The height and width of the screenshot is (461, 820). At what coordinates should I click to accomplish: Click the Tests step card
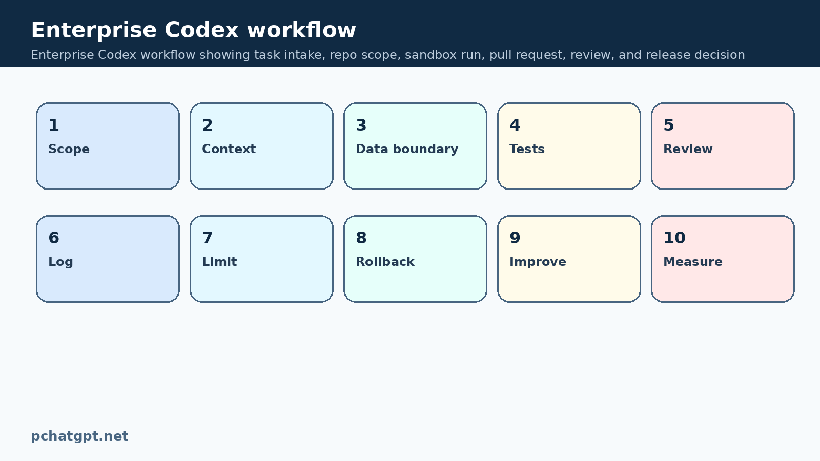pos(569,146)
